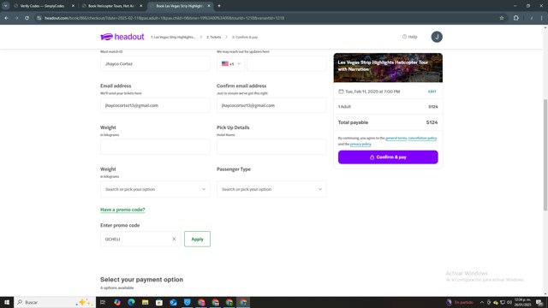Launch Microsoft Edge from taskbar
Screen dimensions: 548x308
click(x=131, y=302)
